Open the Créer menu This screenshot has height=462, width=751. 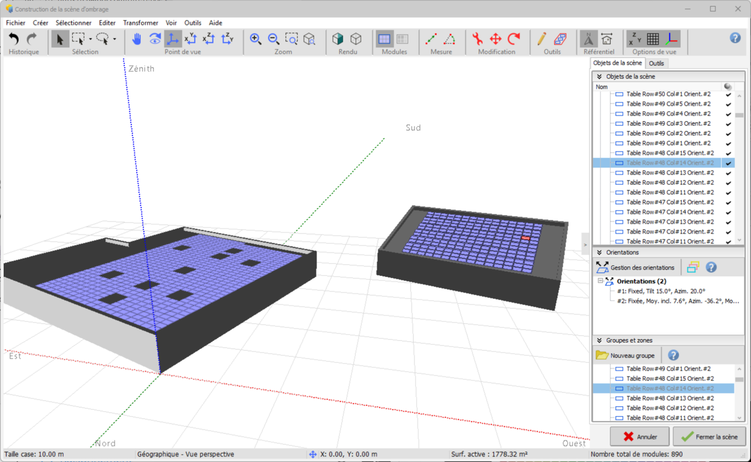(40, 23)
